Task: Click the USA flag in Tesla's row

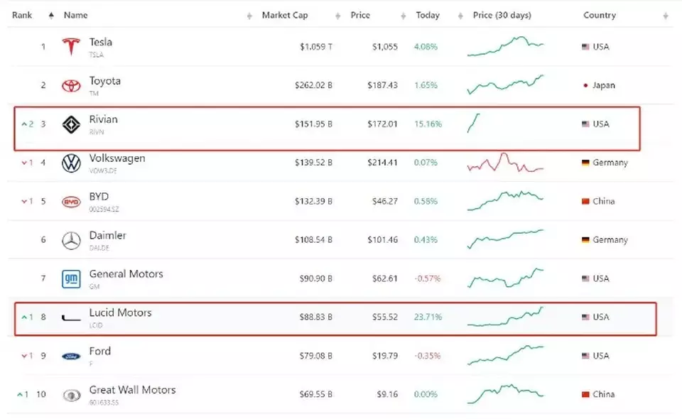Action: (585, 46)
